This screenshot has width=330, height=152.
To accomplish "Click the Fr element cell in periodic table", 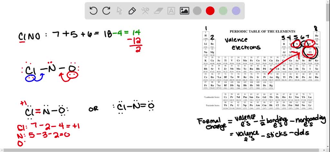I will (x=206, y=85).
